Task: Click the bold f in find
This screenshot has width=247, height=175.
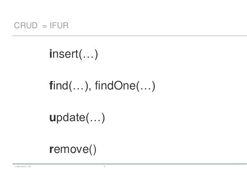Action: [x=51, y=85]
